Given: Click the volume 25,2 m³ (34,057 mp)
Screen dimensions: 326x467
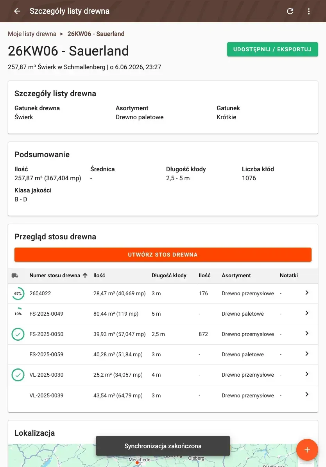Looking at the screenshot, I should click(x=118, y=375).
